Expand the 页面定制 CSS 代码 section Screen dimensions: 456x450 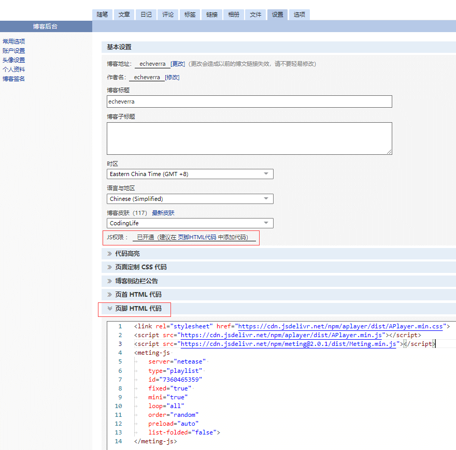[x=141, y=267]
